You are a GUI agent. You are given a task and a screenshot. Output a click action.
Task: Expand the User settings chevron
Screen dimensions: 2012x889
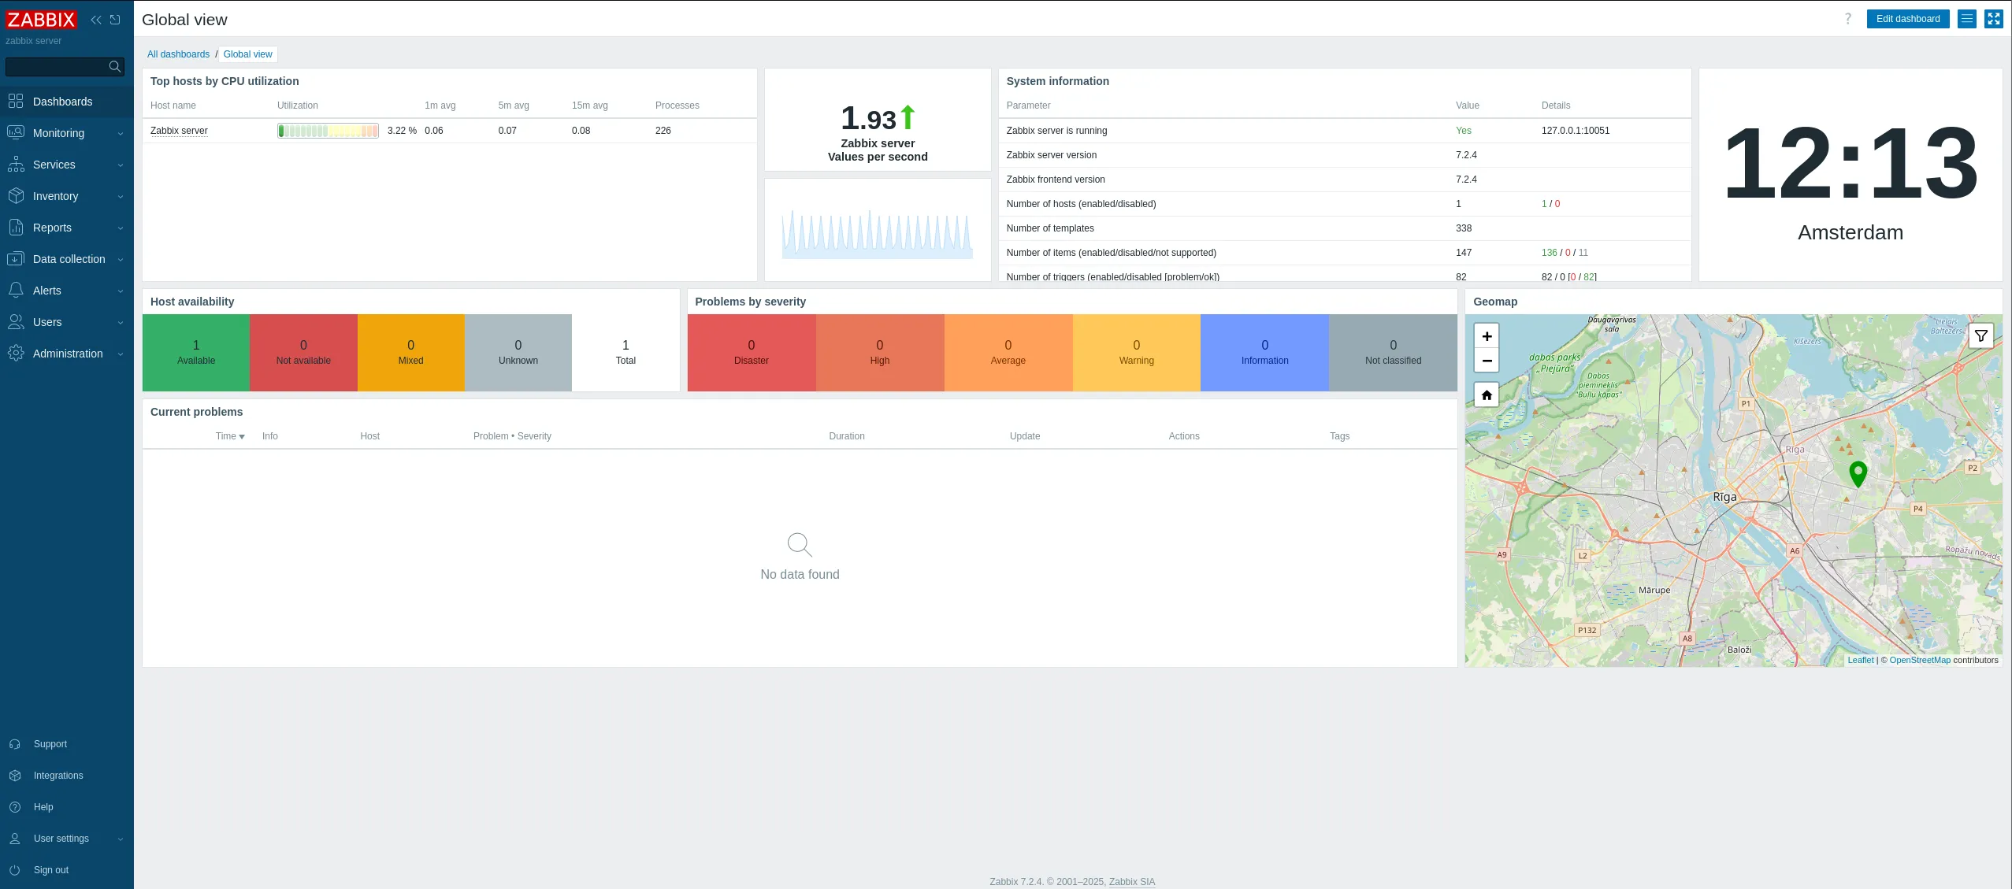(121, 839)
